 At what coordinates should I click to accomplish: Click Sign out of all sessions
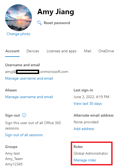[24, 135]
